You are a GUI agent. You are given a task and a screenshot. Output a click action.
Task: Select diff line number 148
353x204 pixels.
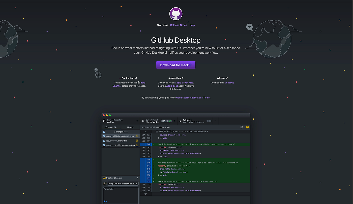pos(149,169)
